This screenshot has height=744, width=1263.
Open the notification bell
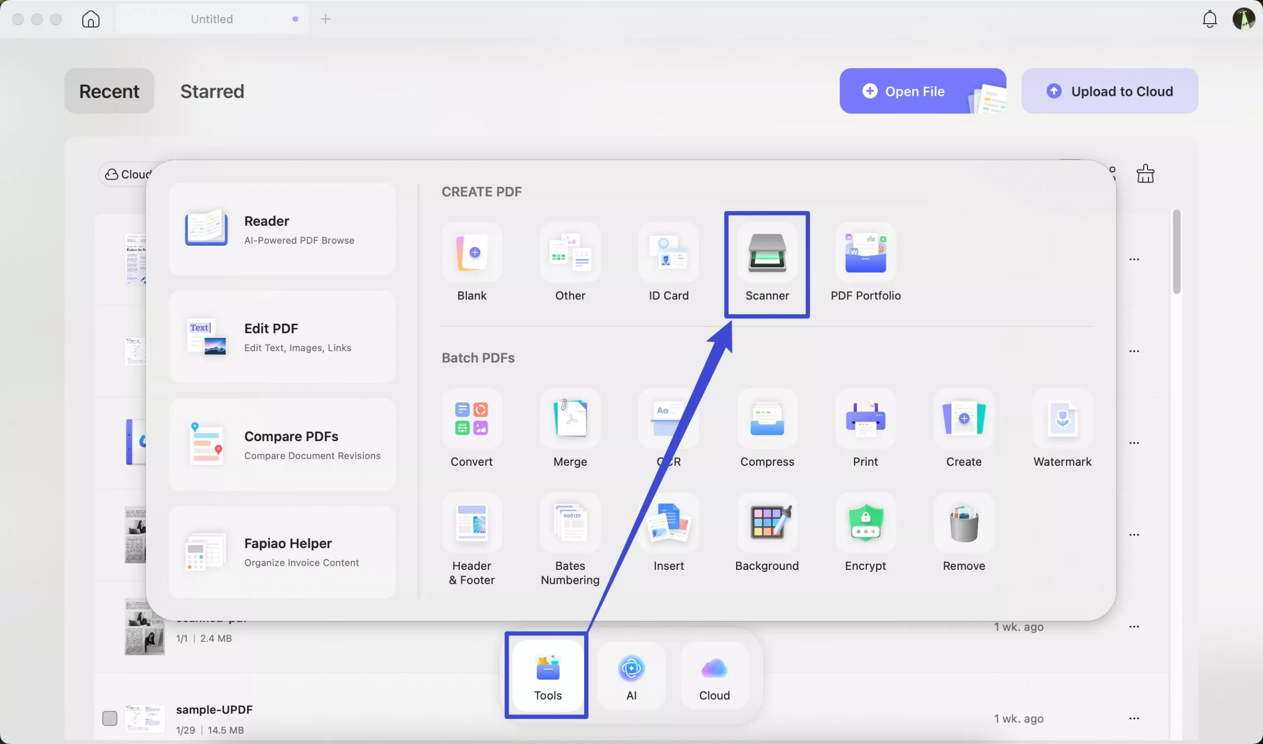pyautogui.click(x=1209, y=19)
